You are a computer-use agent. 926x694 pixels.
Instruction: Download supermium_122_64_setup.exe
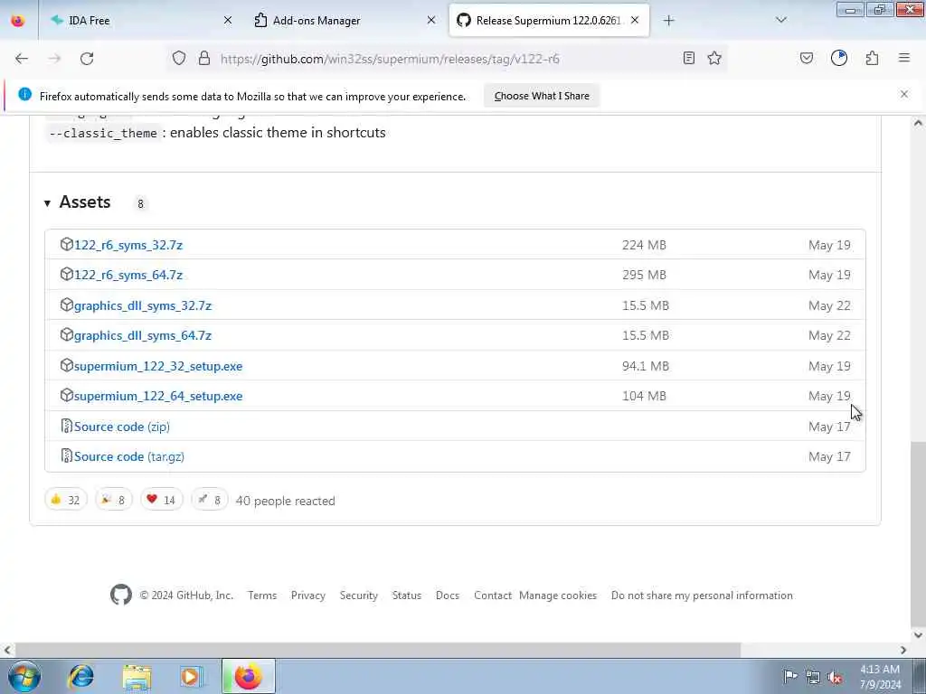[x=158, y=397]
